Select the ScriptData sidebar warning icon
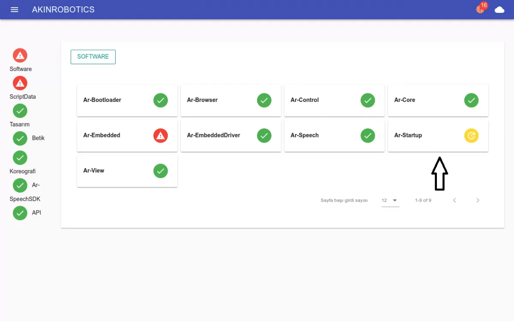The height and width of the screenshot is (321, 514). click(20, 83)
